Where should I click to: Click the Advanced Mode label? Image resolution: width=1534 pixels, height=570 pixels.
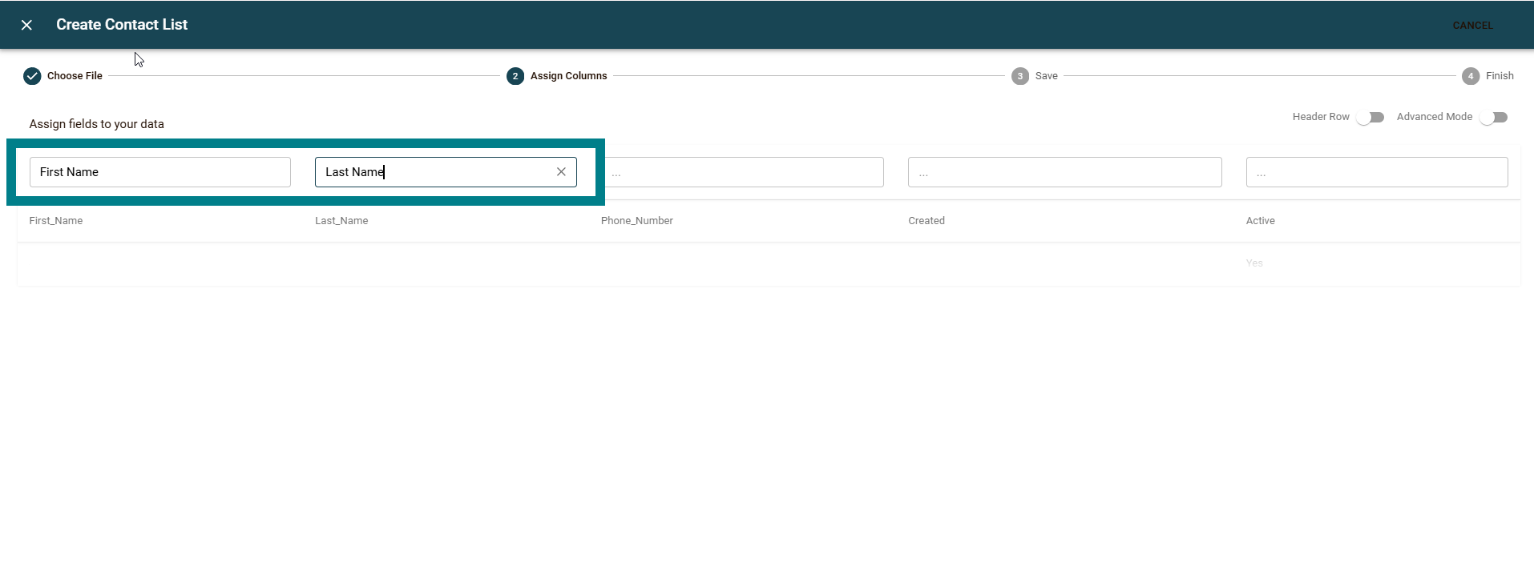[x=1435, y=117]
